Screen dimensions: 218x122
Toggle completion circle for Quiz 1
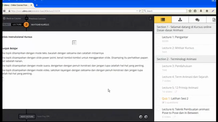point(158,98)
